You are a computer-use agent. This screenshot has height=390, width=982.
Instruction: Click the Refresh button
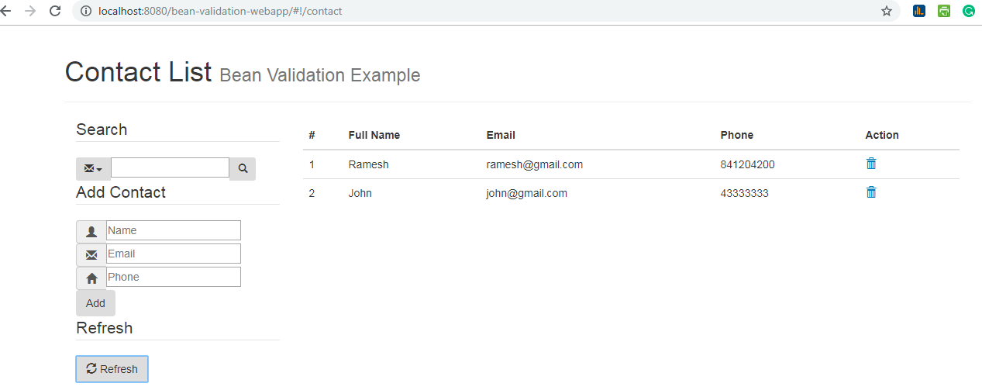point(112,369)
